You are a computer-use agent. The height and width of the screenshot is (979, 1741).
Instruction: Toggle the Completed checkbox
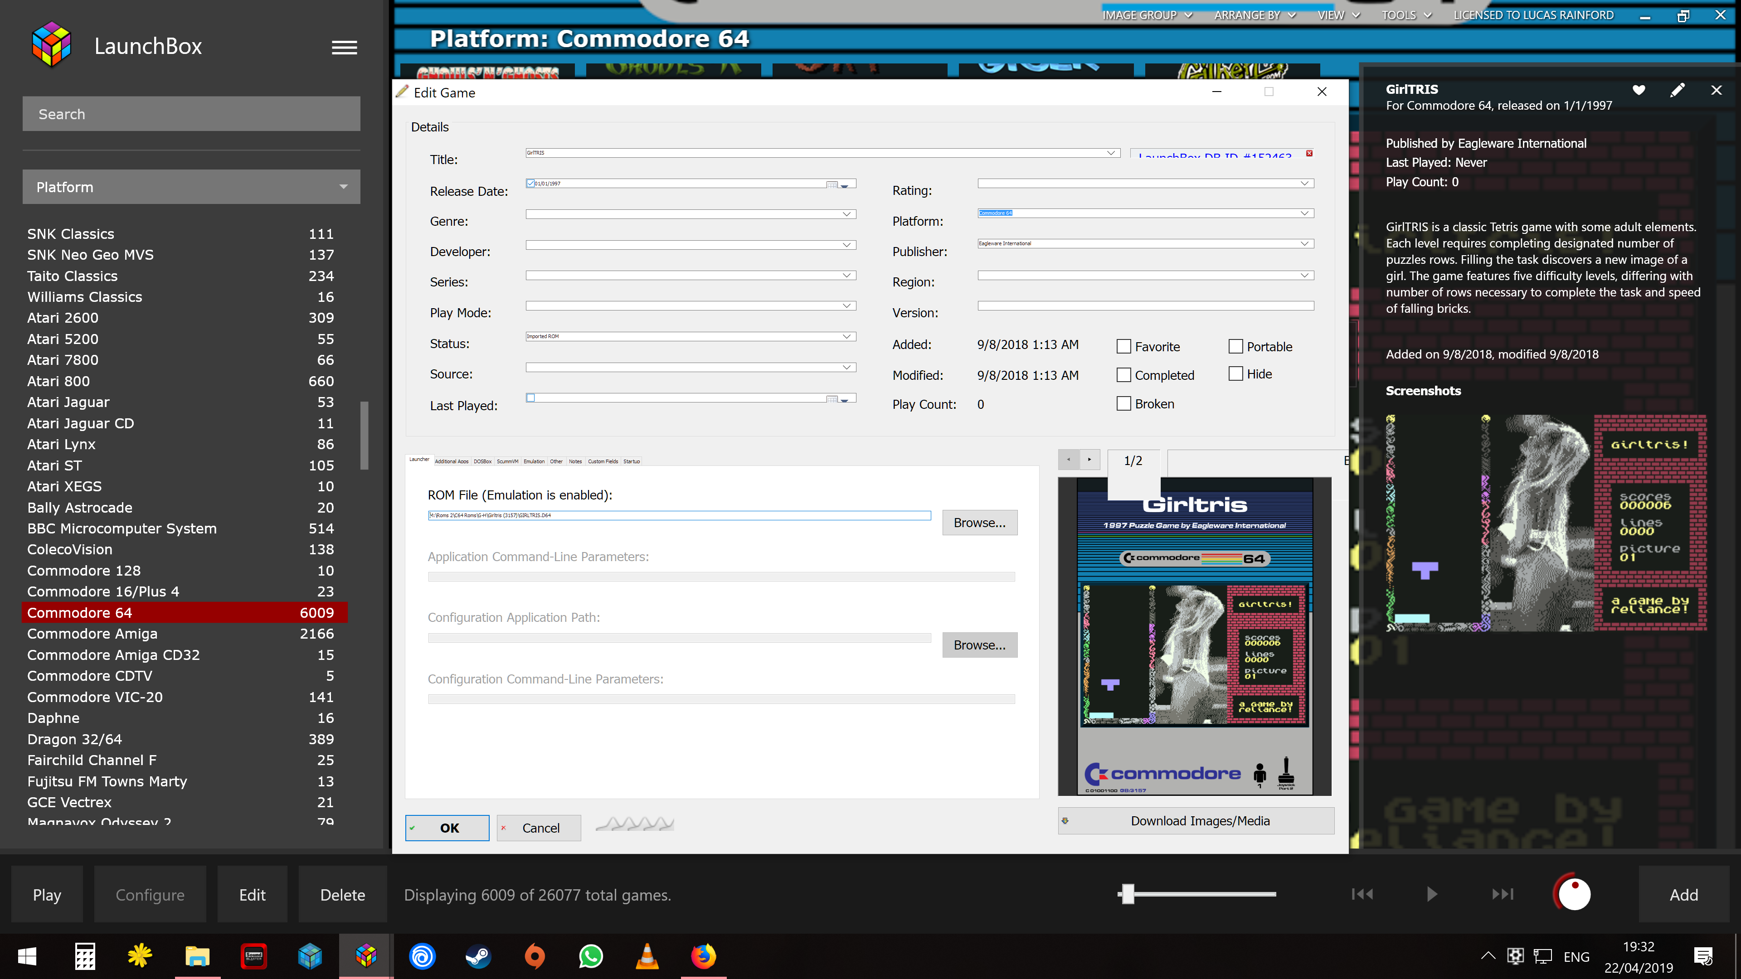pos(1123,374)
